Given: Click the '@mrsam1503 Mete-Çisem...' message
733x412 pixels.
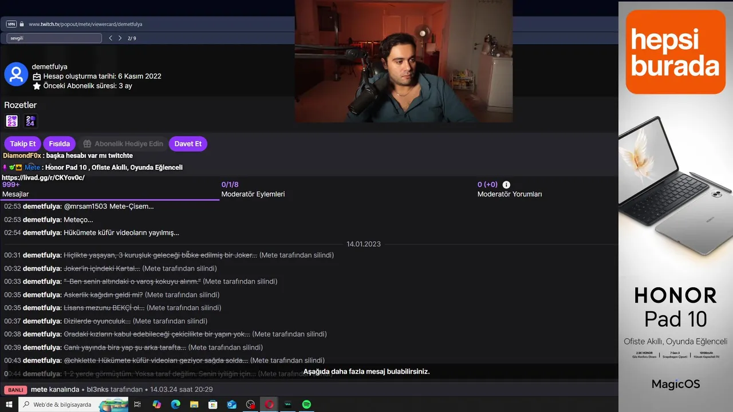Looking at the screenshot, I should tap(109, 207).
